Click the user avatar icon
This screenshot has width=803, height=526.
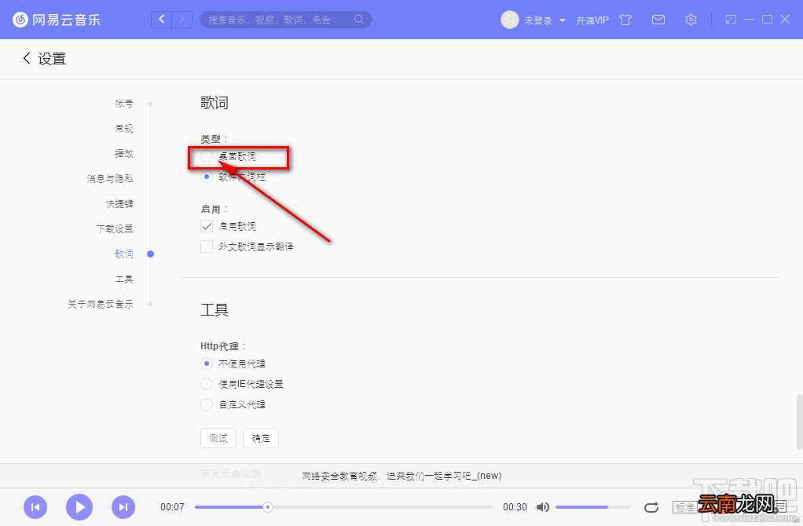point(510,20)
